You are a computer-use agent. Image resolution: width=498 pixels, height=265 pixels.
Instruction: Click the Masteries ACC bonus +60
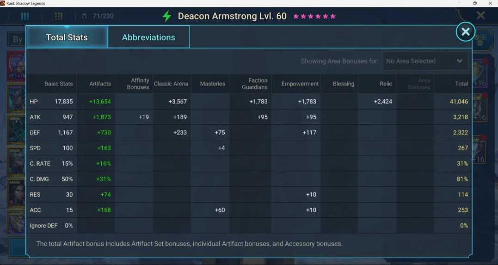pyautogui.click(x=220, y=210)
